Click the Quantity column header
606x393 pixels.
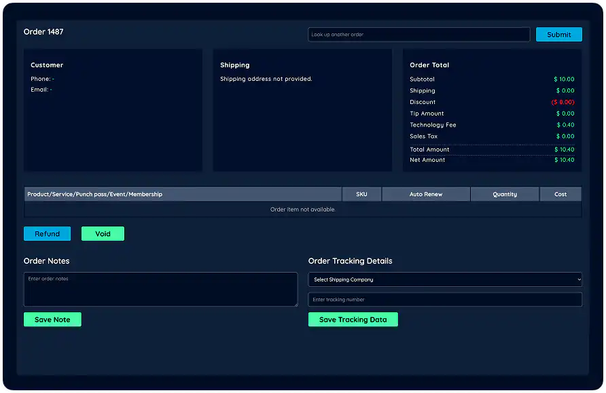tap(504, 194)
